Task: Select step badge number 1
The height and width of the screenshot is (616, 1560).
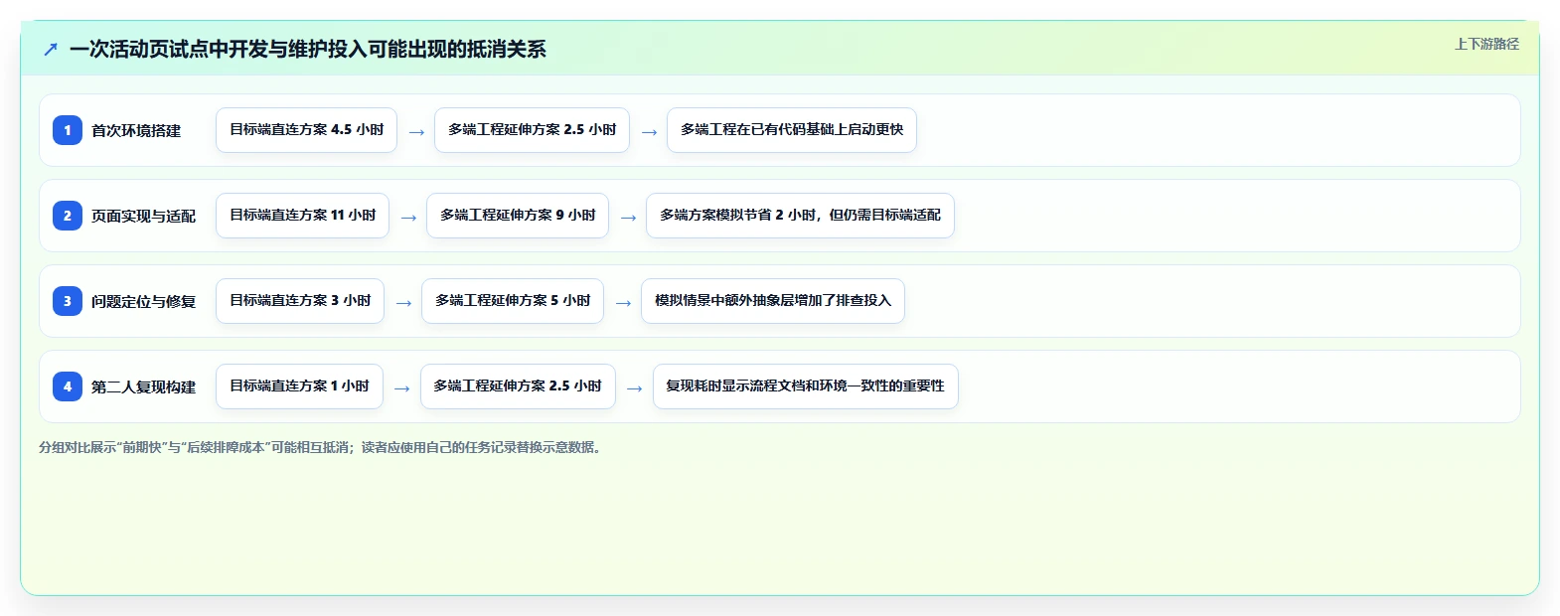Action: click(68, 130)
